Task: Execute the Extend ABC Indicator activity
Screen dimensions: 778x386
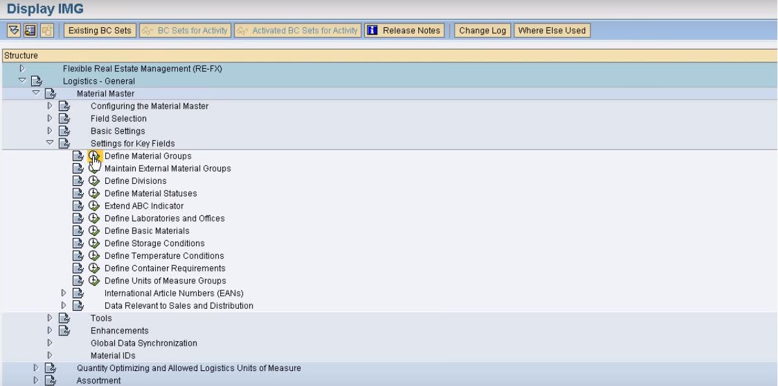Action: [x=94, y=205]
